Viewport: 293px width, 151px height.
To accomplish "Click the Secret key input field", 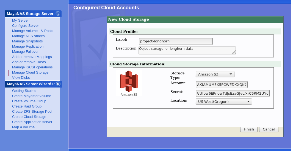I will pos(233,93).
